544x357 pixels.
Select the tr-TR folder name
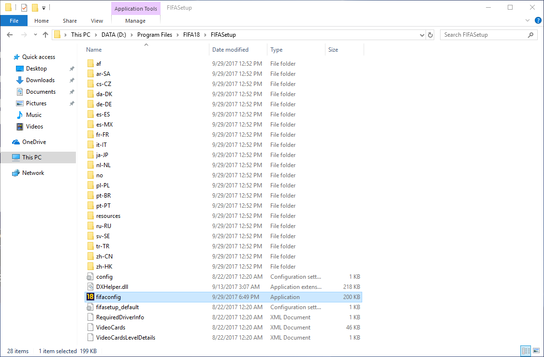tap(103, 246)
